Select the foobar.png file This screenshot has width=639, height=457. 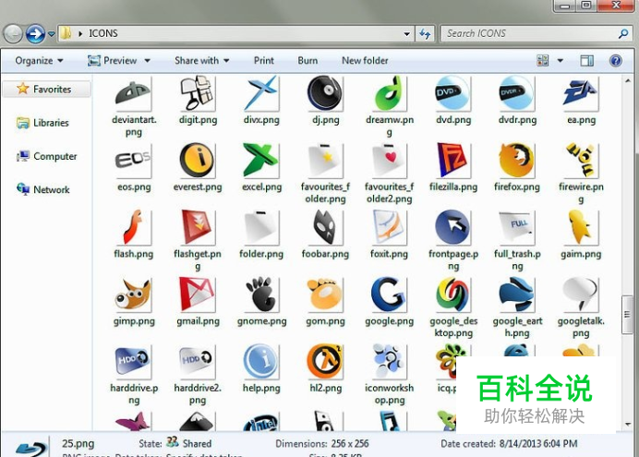coord(325,235)
